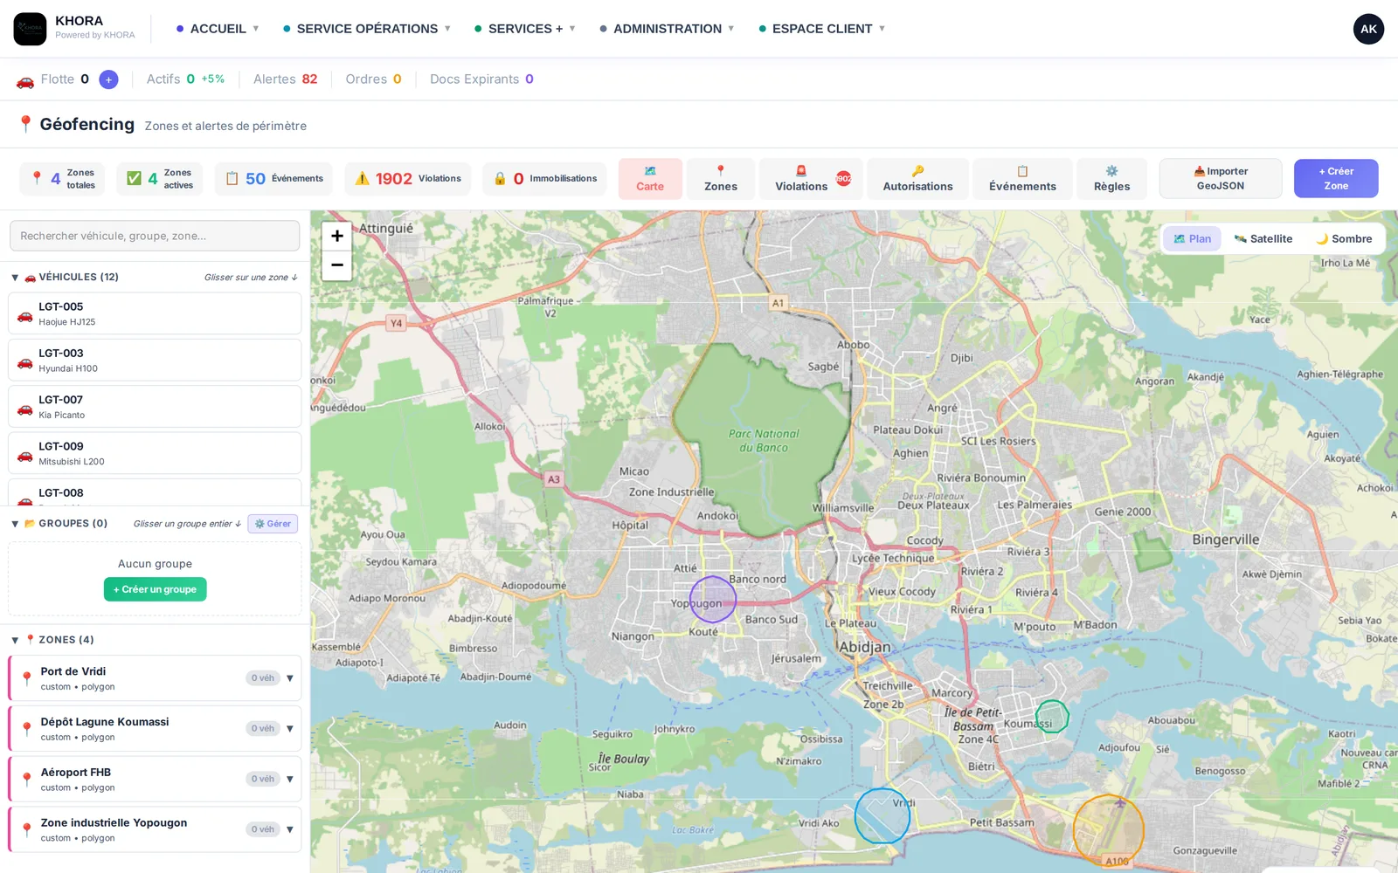
Task: Click the purple Yopougon zone circle on map
Action: 713,599
